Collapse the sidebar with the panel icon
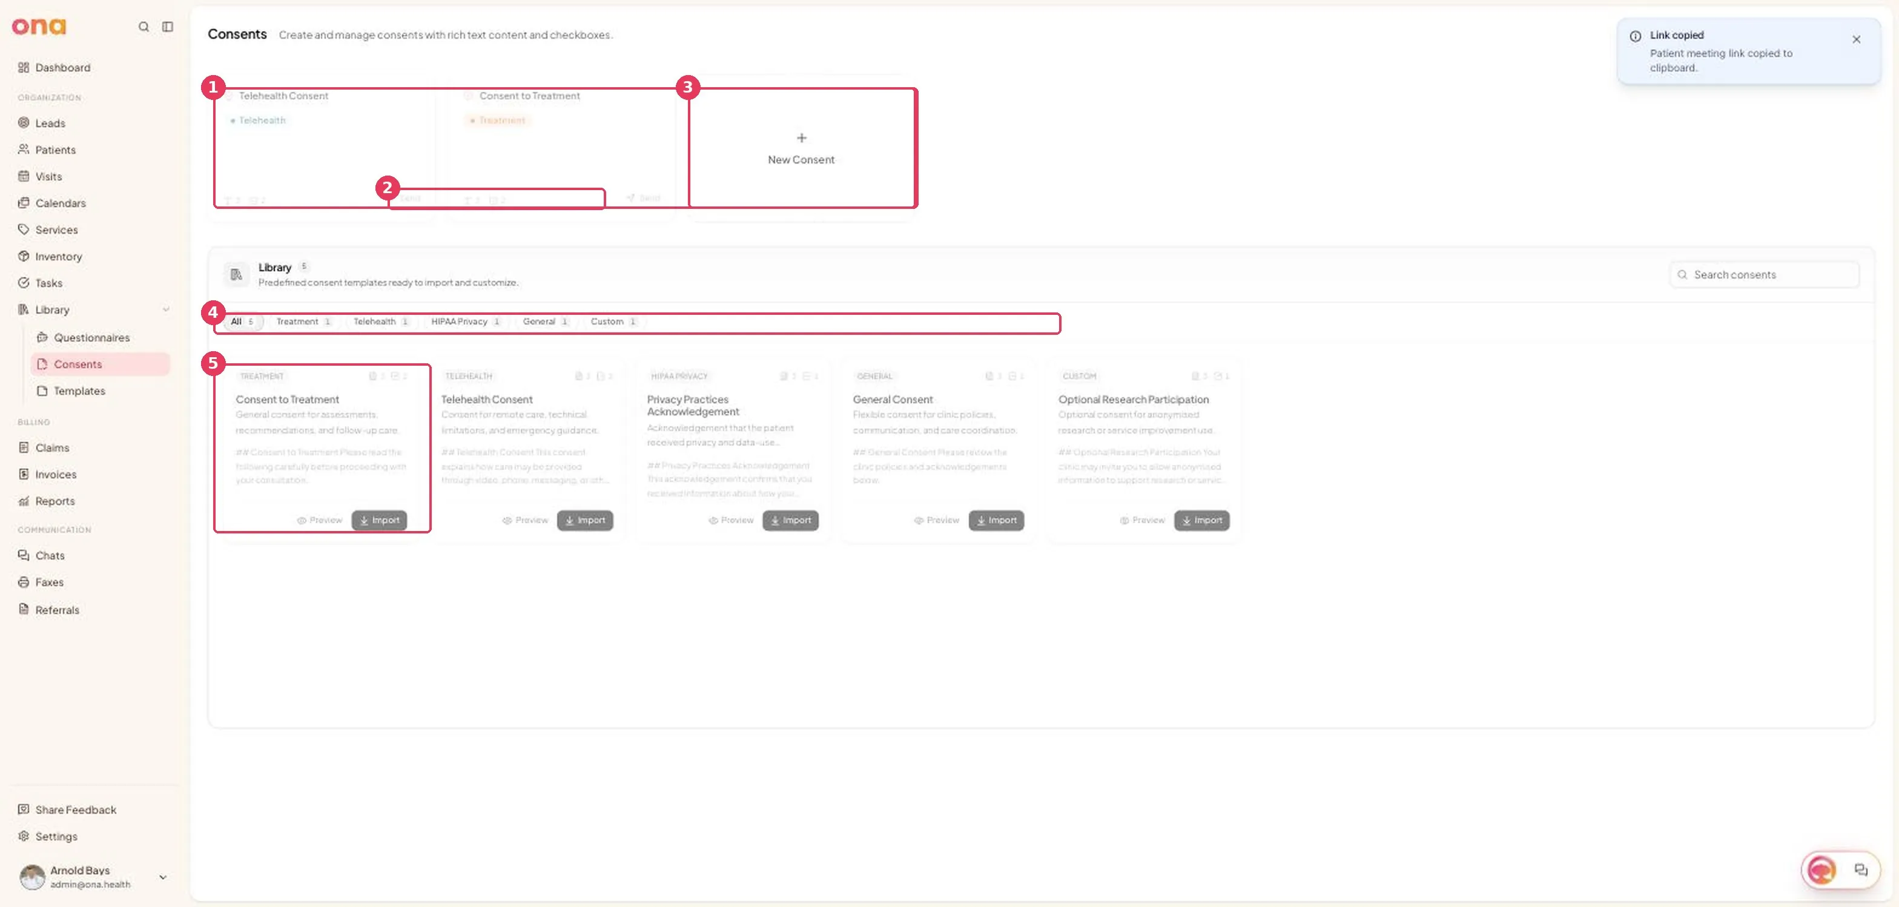The width and height of the screenshot is (1899, 907). (x=167, y=27)
